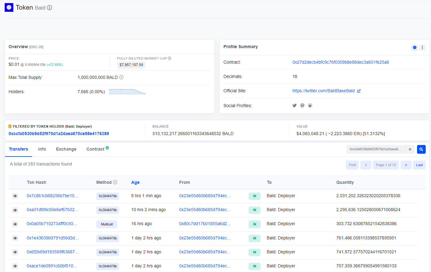Image resolution: width=431 pixels, height=272 pixels.
Task: Open sender 0x23e55d60b685d794ec in 8 hrs row
Action: pyautogui.click(x=205, y=196)
